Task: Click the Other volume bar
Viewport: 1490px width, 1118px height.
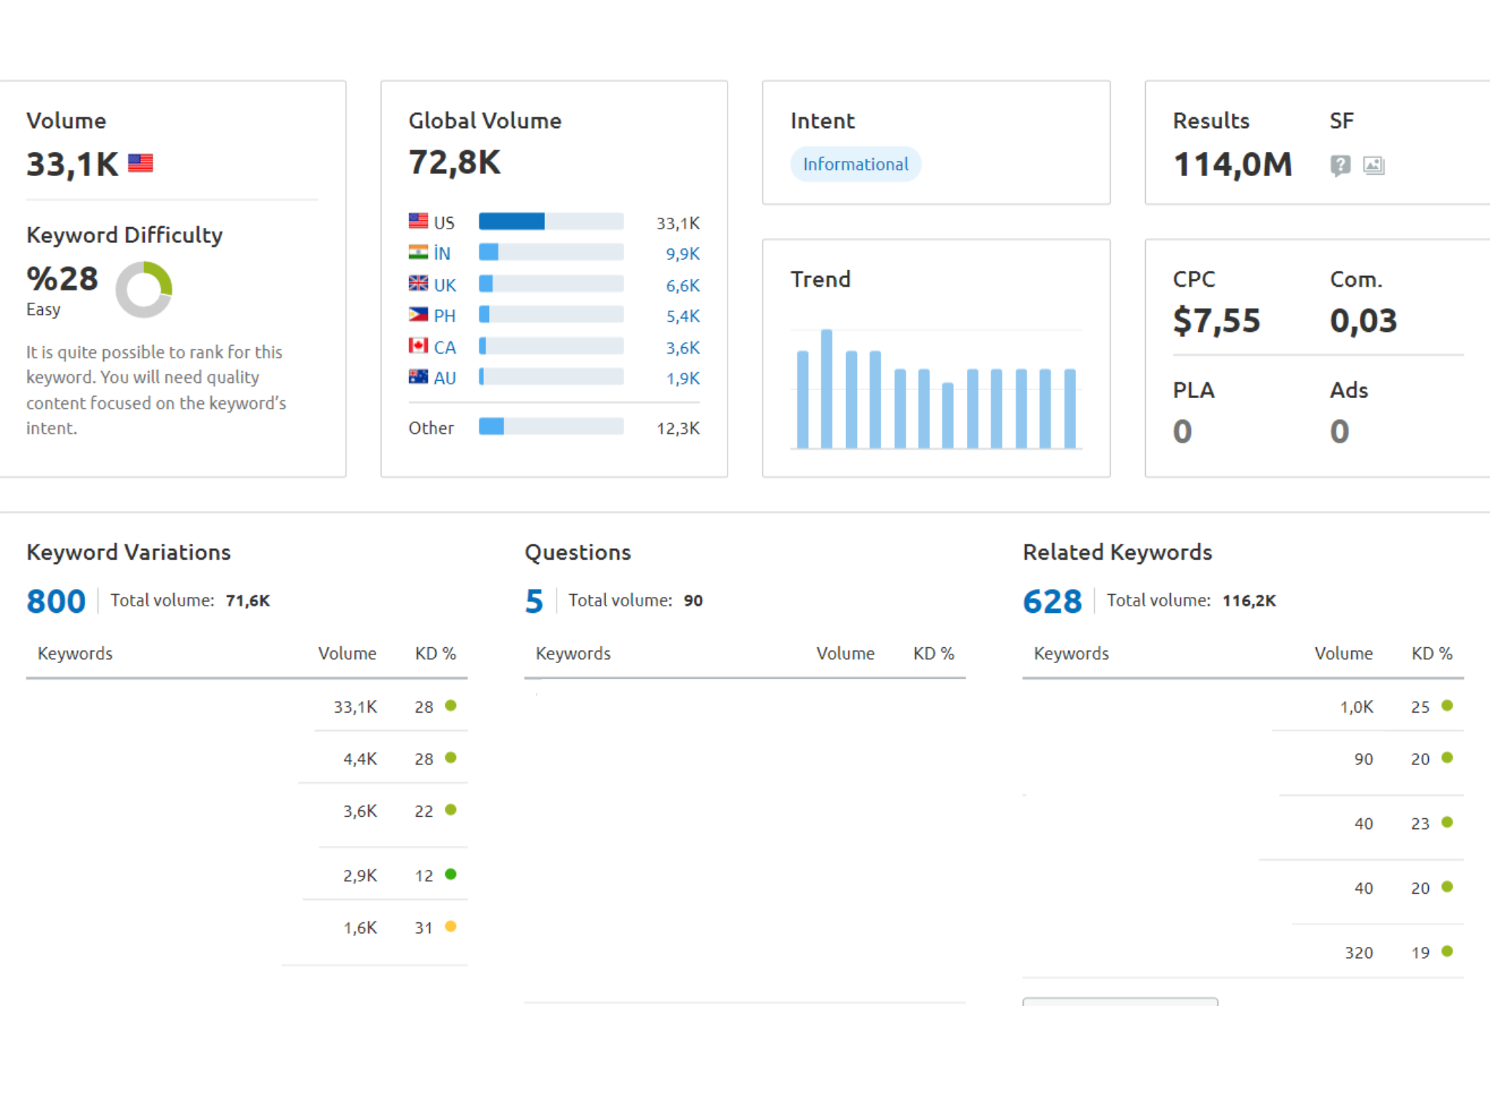Action: click(551, 426)
